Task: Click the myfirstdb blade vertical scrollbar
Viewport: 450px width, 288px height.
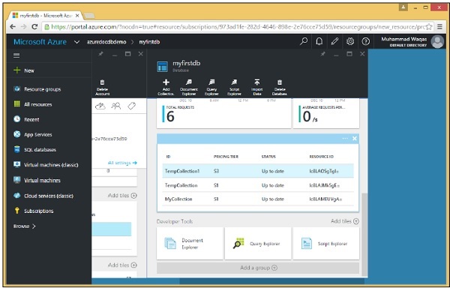Action: point(364,234)
